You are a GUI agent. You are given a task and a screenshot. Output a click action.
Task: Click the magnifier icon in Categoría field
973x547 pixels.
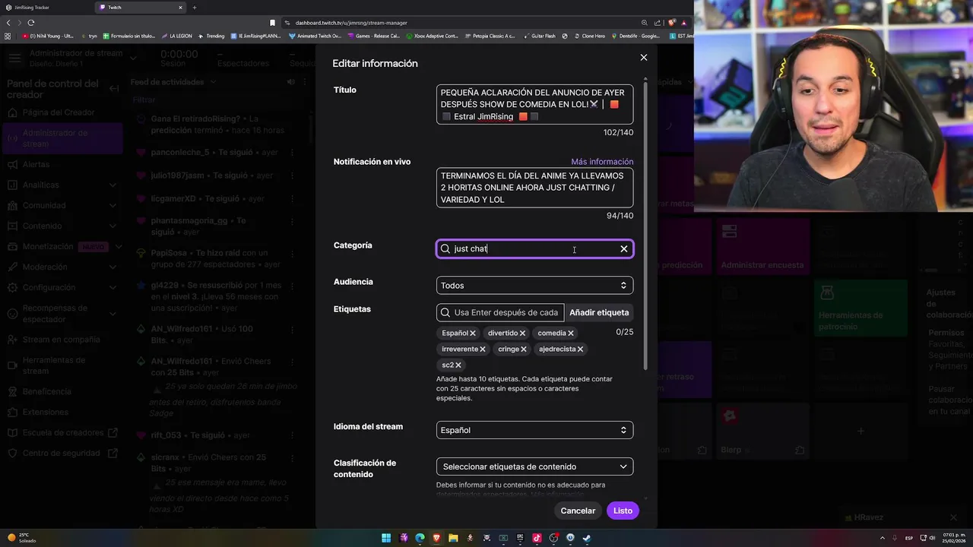[445, 249]
